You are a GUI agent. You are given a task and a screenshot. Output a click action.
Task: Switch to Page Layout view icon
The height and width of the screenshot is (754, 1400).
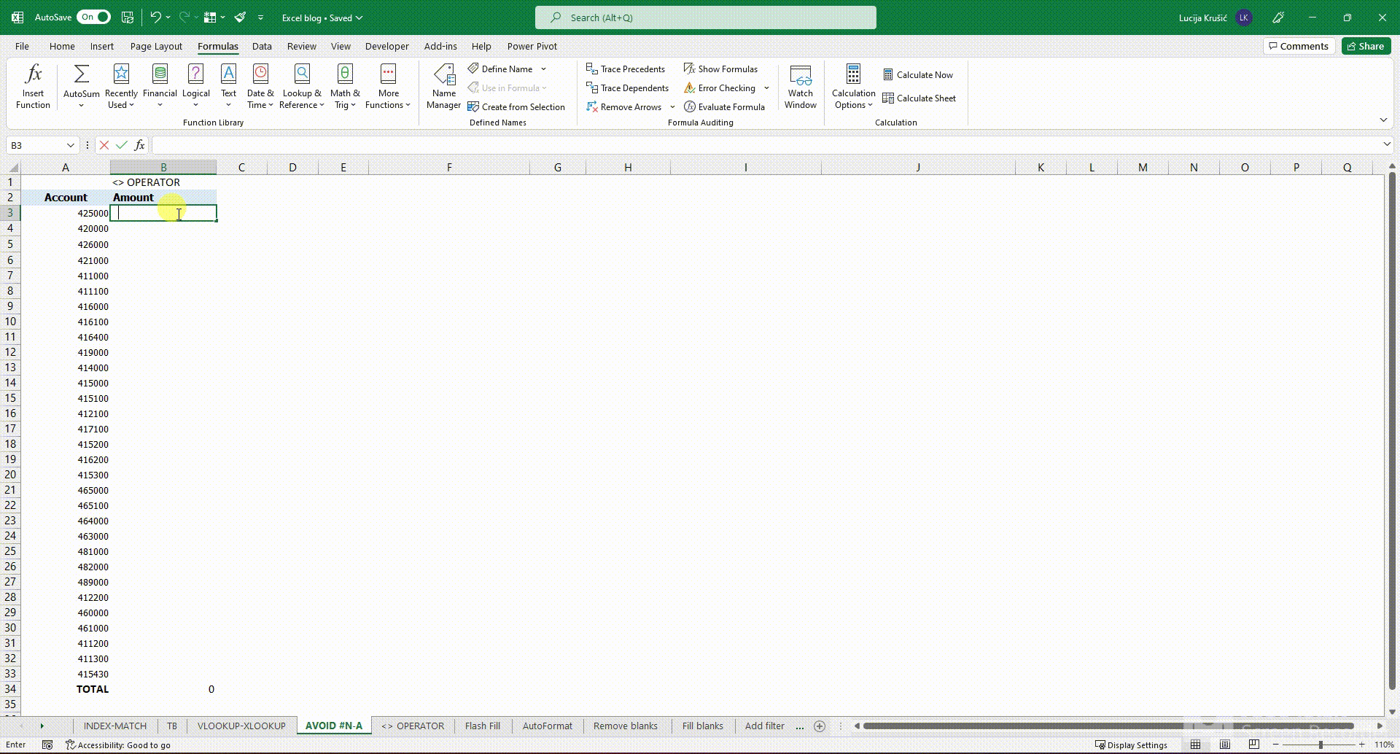point(1225,745)
